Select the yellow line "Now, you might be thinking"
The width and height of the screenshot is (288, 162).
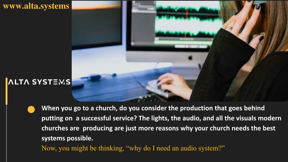click(x=133, y=148)
